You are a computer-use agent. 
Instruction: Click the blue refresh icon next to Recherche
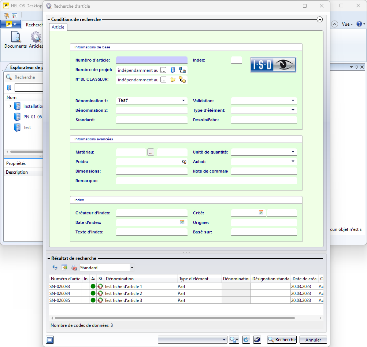tap(246, 340)
